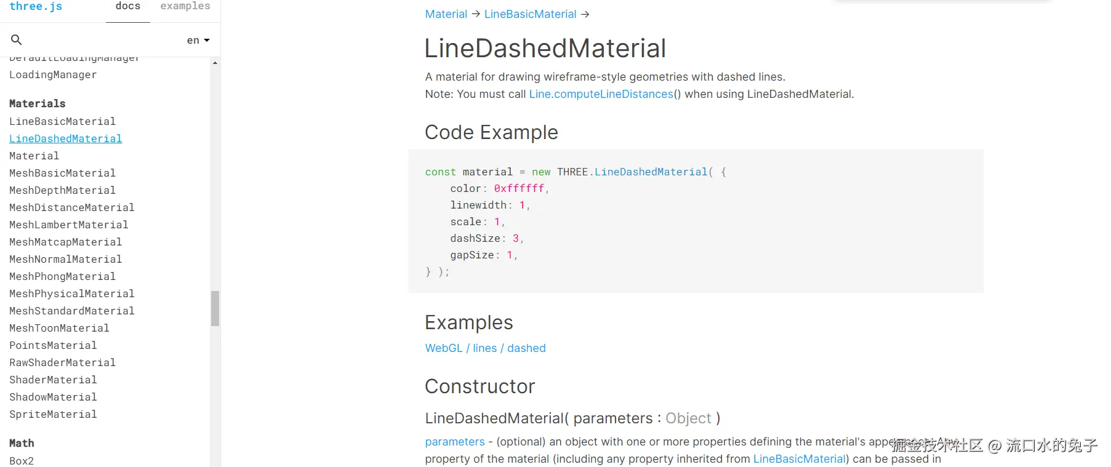Select SpriteMaterial in the sidebar

pyautogui.click(x=53, y=414)
